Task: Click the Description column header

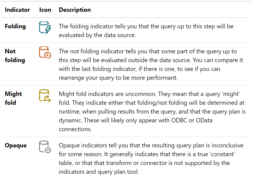Action: pos(75,10)
